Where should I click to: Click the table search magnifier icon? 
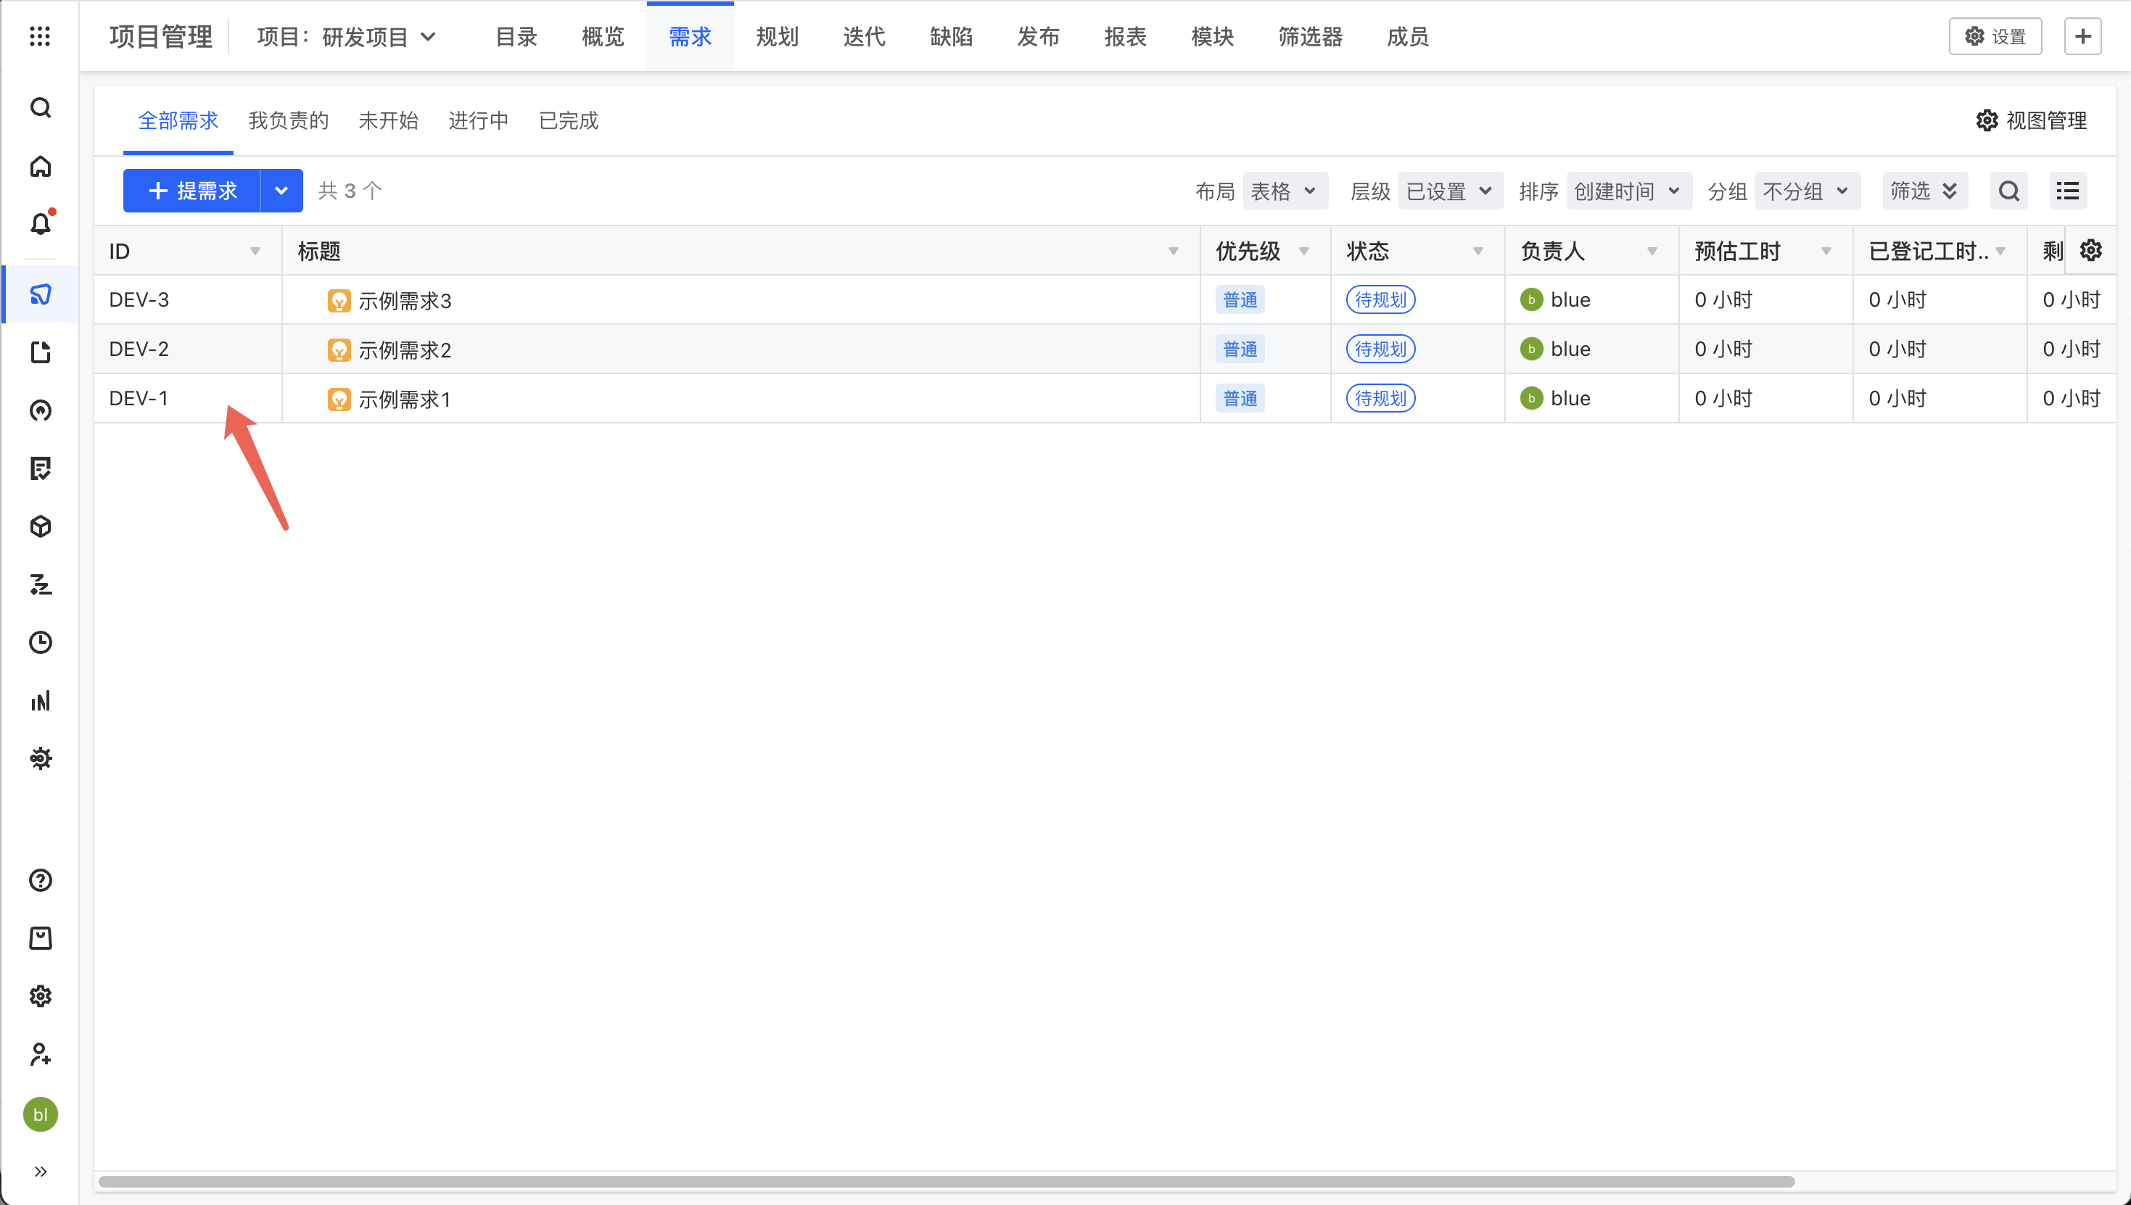2009,191
